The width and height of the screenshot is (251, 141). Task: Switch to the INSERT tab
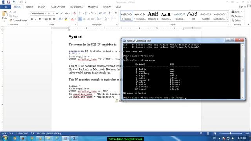coord(29,7)
